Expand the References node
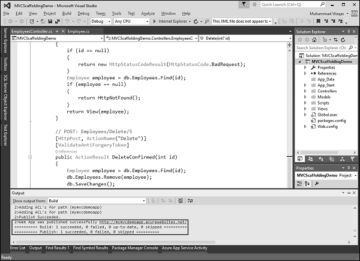The height and width of the screenshot is (261, 360). (x=305, y=73)
